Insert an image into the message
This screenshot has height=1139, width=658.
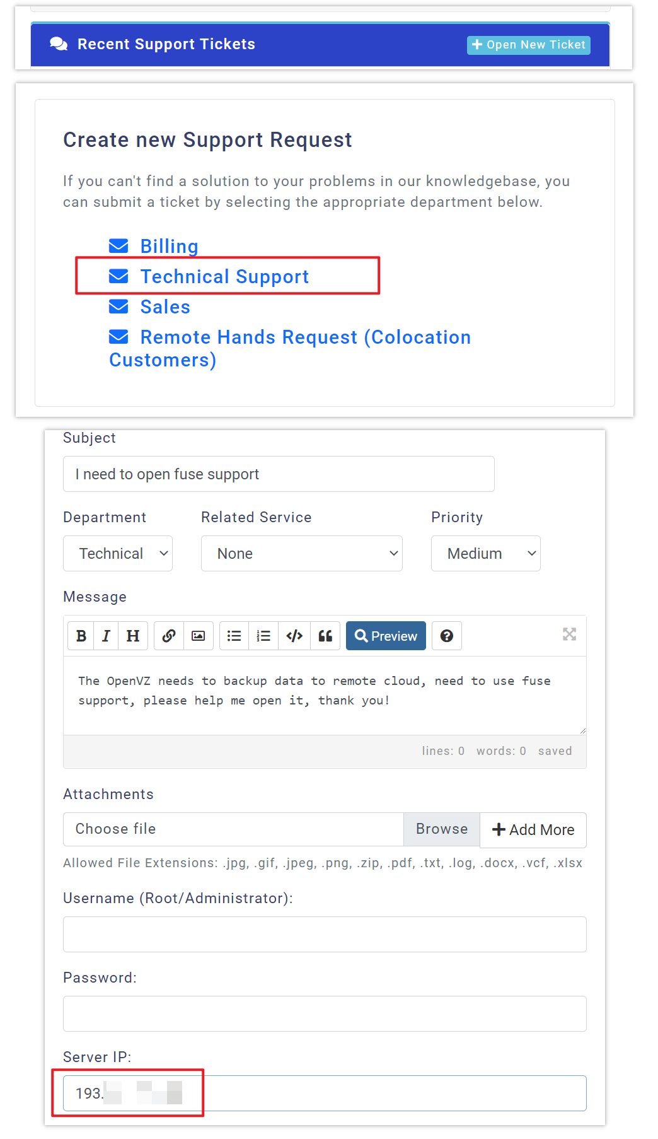click(199, 636)
